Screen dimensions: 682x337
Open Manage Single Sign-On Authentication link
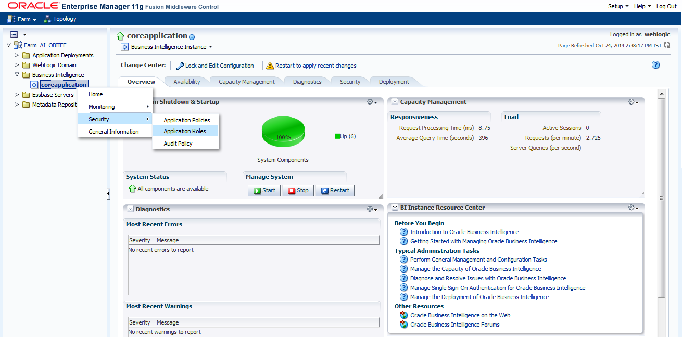coord(498,288)
